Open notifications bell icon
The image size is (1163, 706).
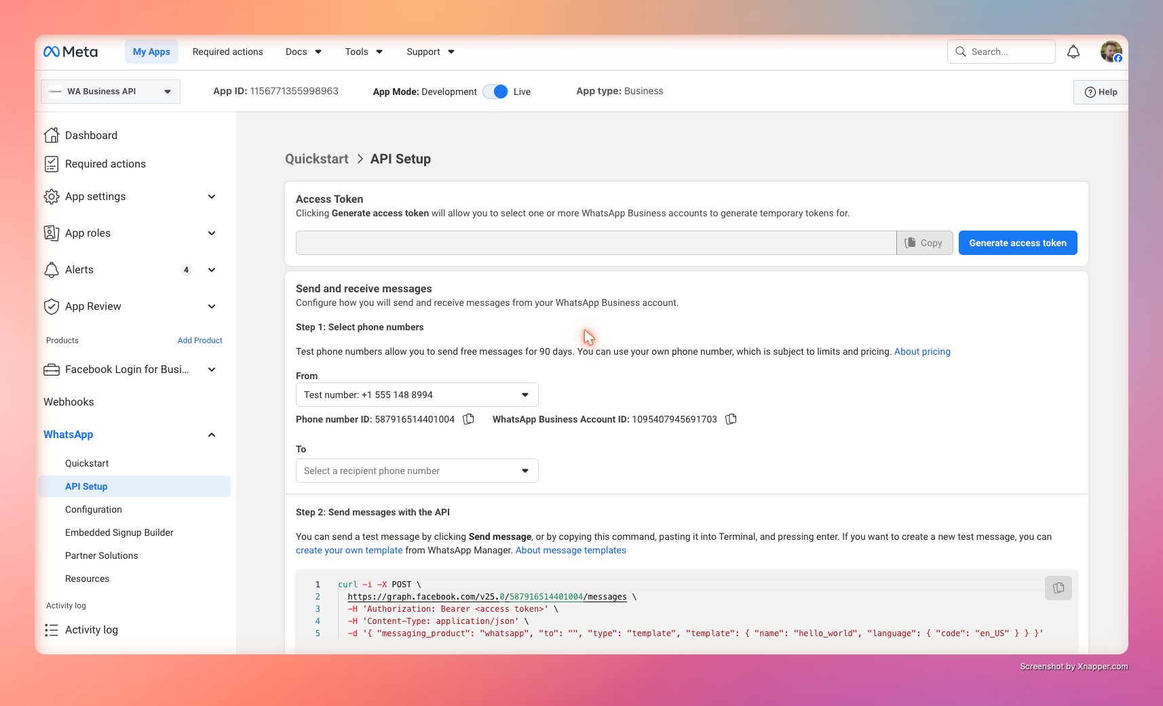1073,52
